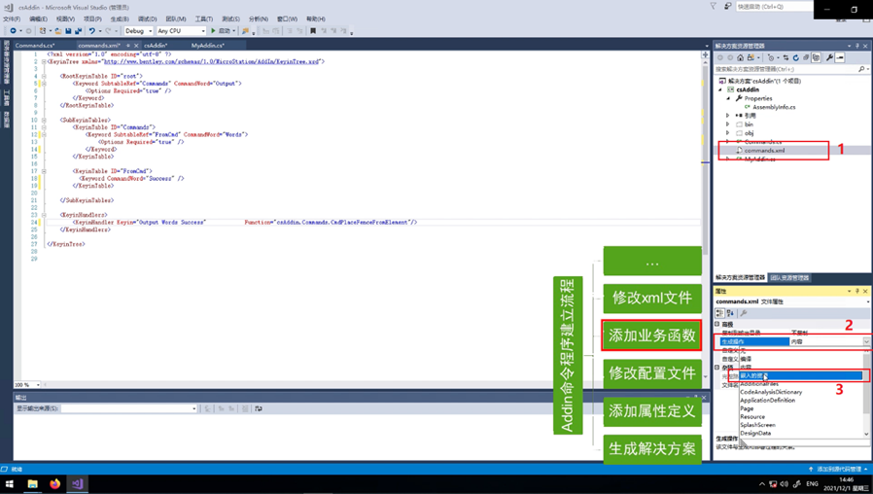Click the Sync with Active Document icon

tap(786, 57)
